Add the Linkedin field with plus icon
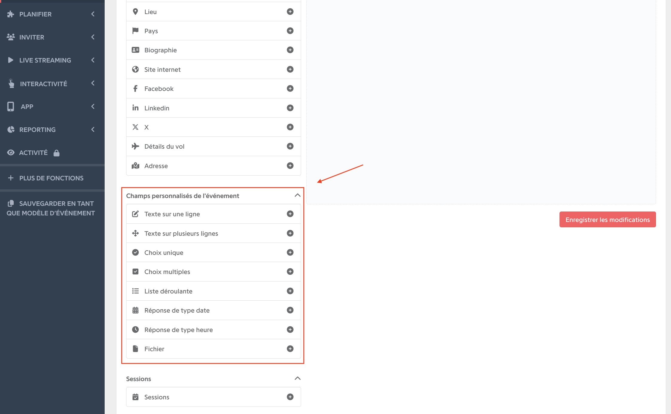This screenshot has width=671, height=414. click(290, 108)
